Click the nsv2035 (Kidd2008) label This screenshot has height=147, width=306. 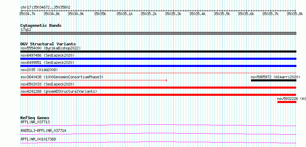click(39, 70)
